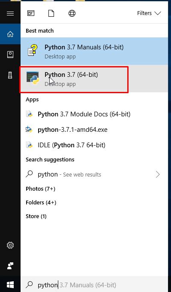Screen dimensions: 171x292
Task: Select python See web results suggestion
Action: (x=94, y=174)
